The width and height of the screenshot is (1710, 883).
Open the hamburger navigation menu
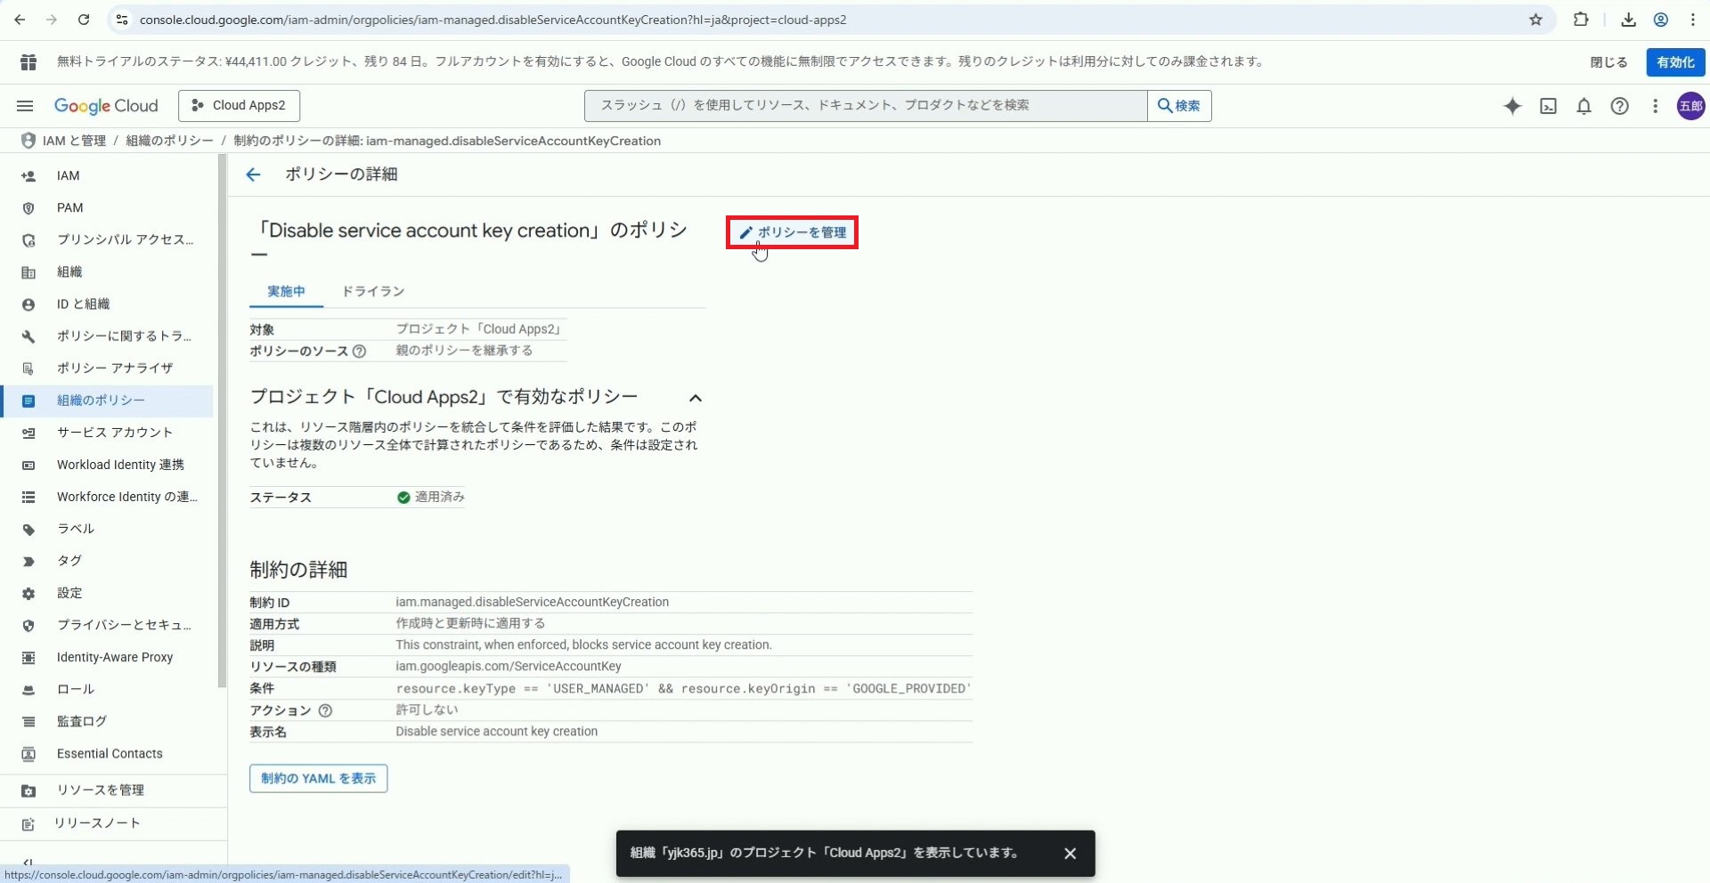25,106
